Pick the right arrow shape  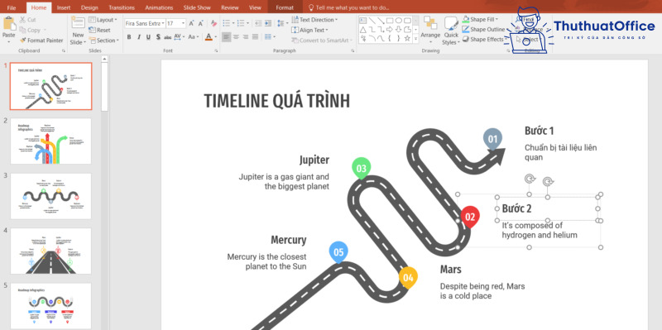390,30
